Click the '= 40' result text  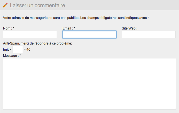coord(27,50)
